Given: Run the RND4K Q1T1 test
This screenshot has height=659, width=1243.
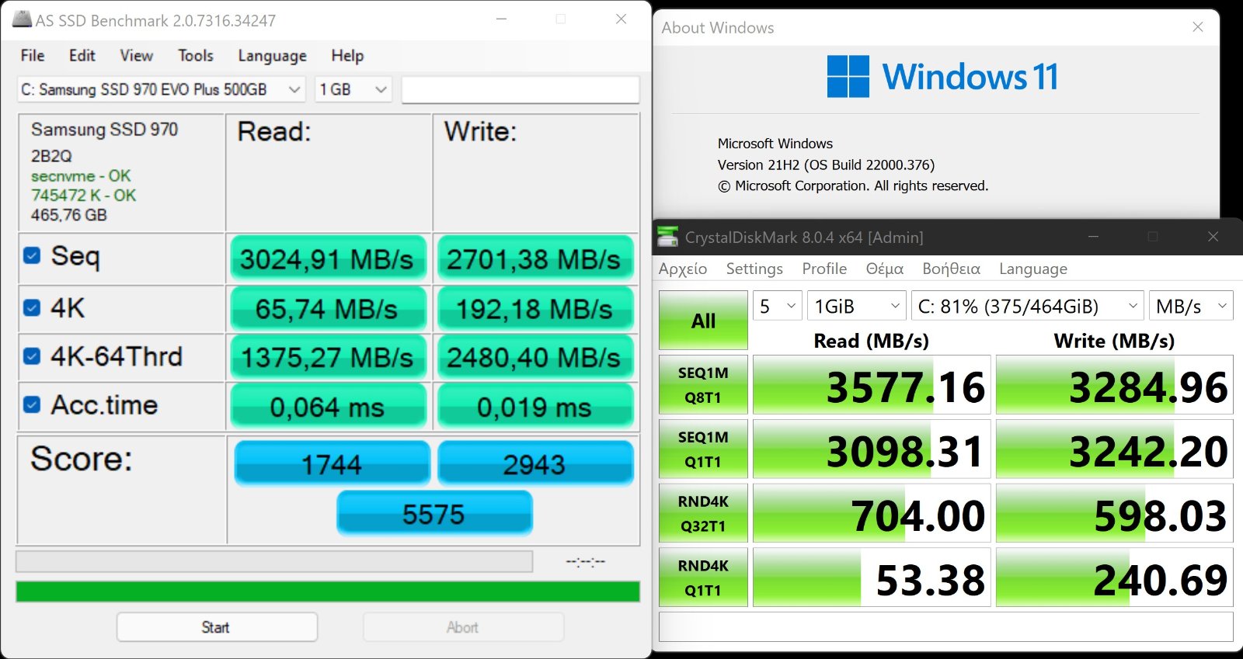Looking at the screenshot, I should (703, 577).
